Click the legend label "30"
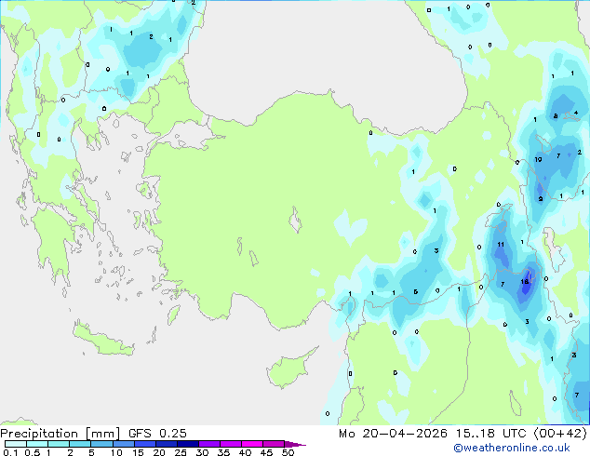 click(202, 452)
